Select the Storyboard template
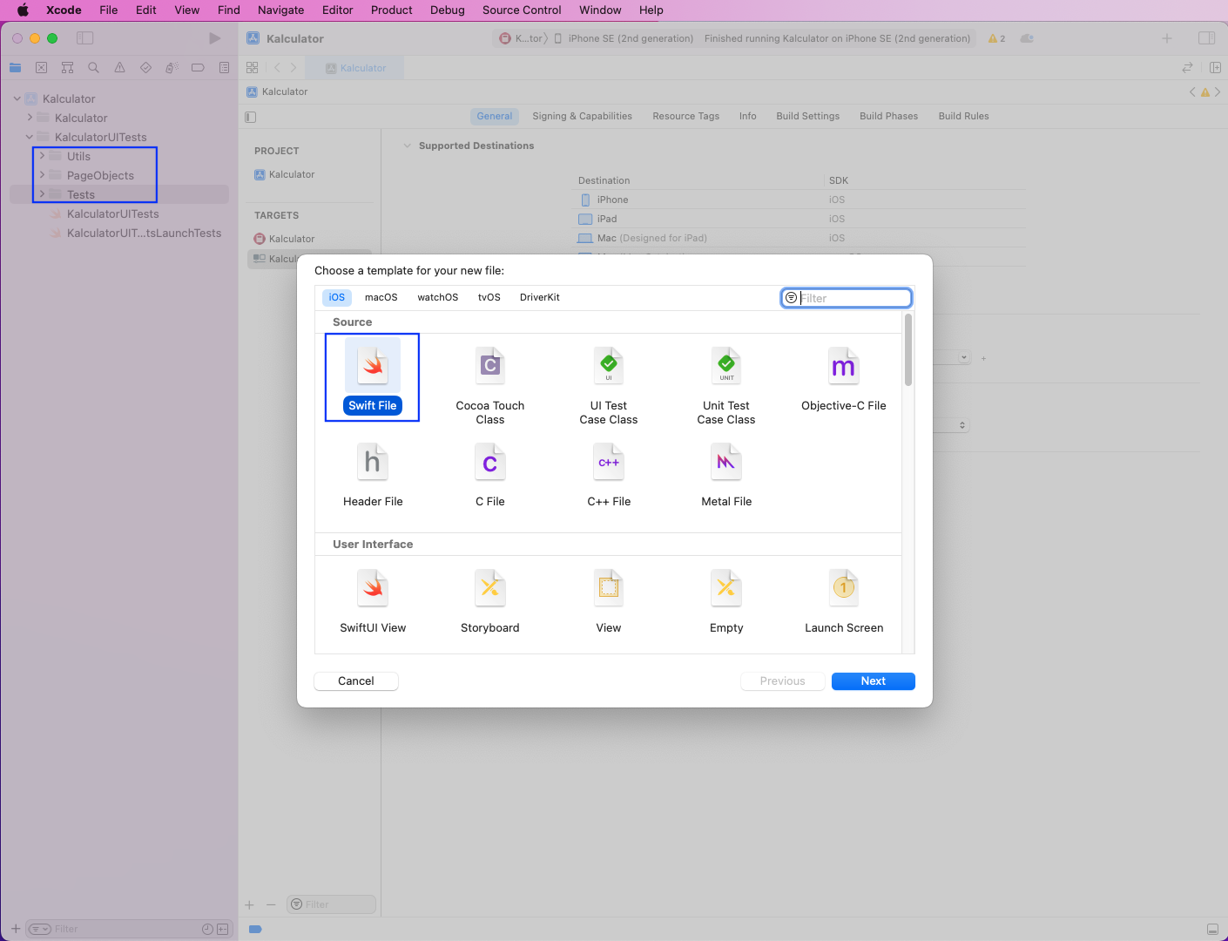This screenshot has width=1228, height=941. tap(490, 601)
